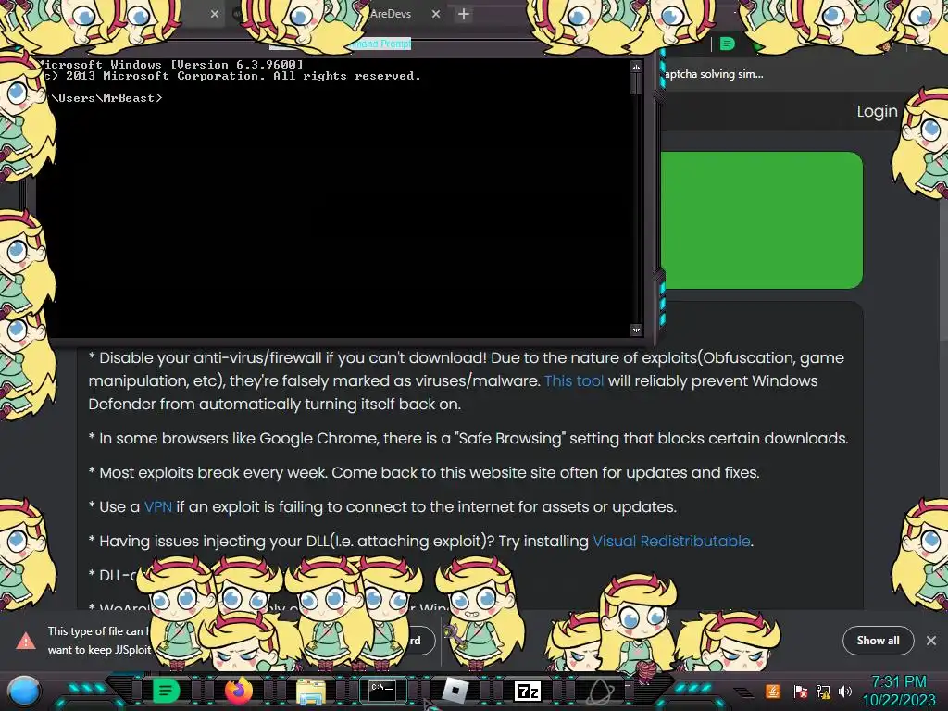
Task: Click the Login link on the webpage
Action: click(877, 111)
